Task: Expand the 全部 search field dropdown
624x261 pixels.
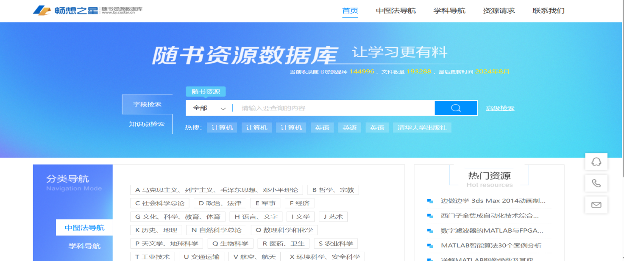Action: point(209,108)
